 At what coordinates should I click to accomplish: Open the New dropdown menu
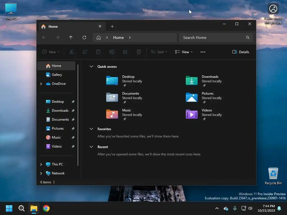click(x=51, y=52)
